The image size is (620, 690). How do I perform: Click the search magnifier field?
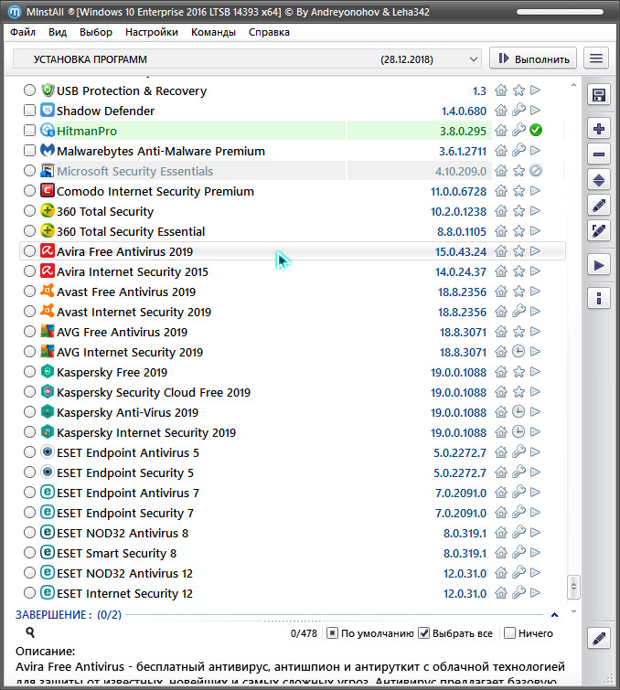tap(30, 632)
